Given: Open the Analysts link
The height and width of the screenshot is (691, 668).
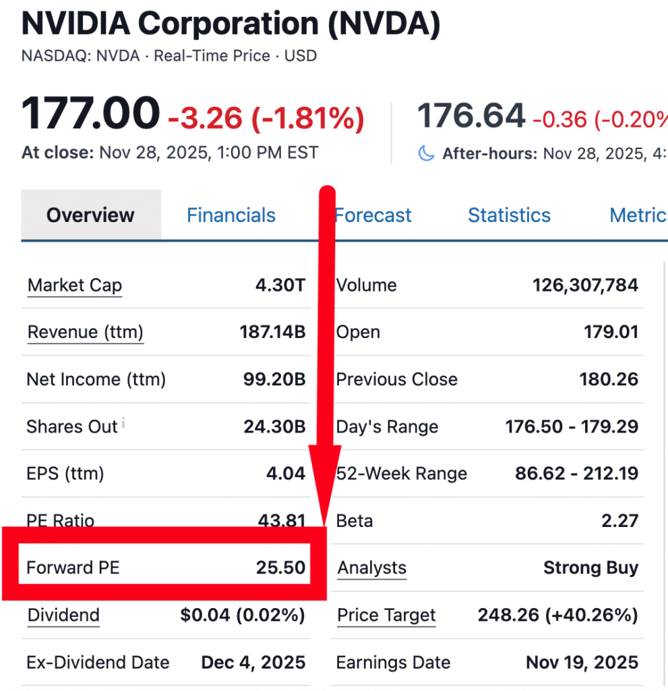Looking at the screenshot, I should 372,568.
